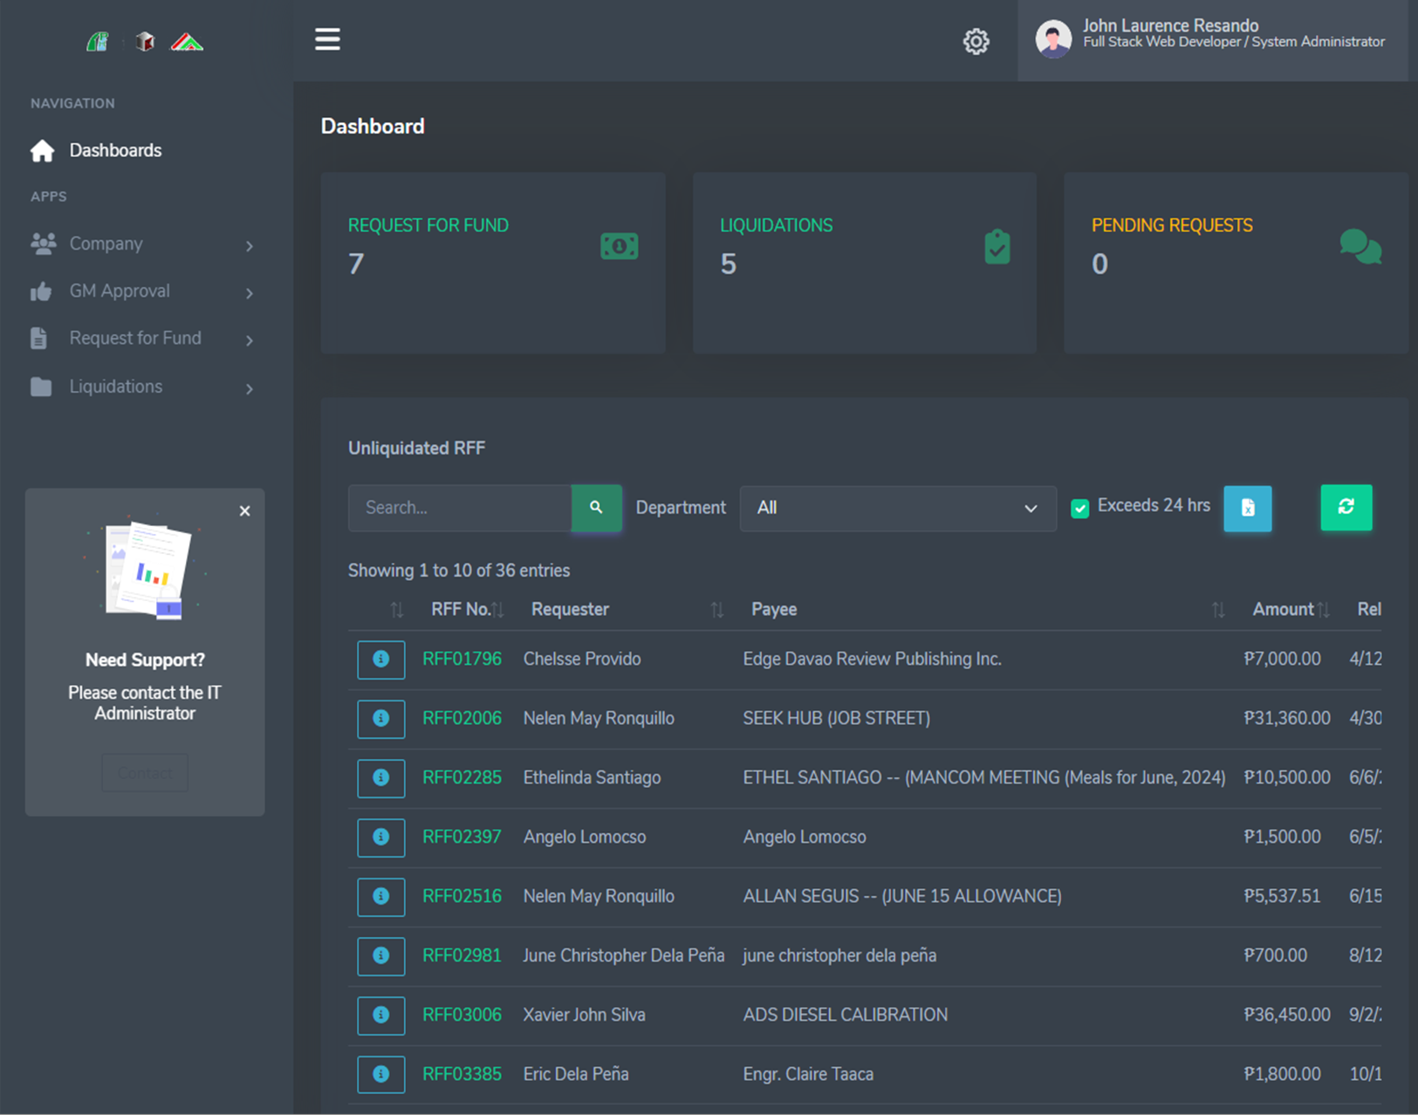
Task: Click the RFF03385 request number link
Action: coord(462,1074)
